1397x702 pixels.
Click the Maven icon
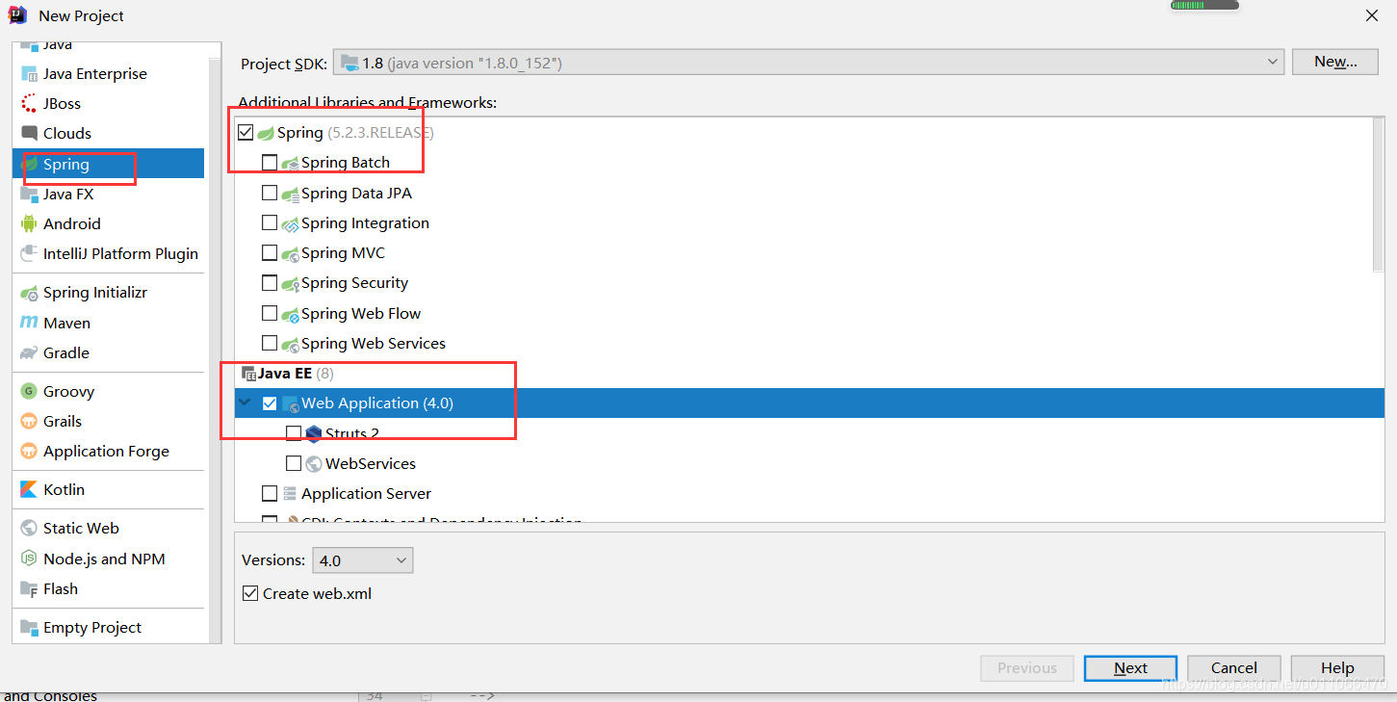click(x=29, y=324)
